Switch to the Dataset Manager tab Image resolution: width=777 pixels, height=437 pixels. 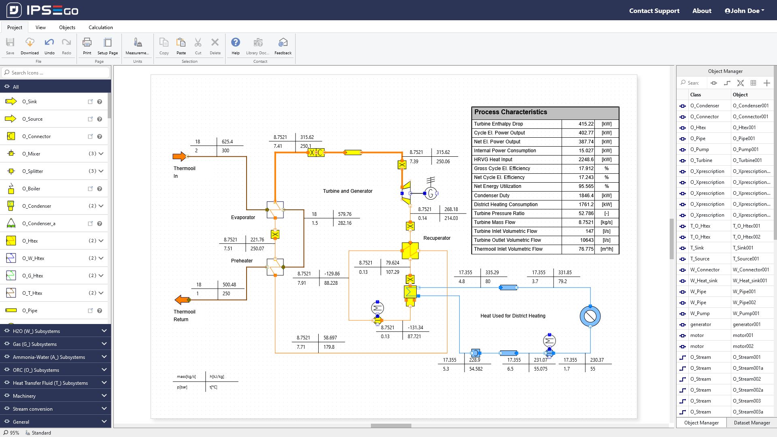[751, 422]
